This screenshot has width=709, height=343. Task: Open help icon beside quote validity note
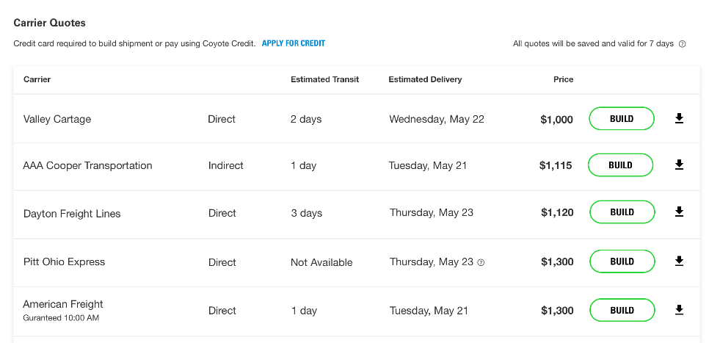[682, 44]
